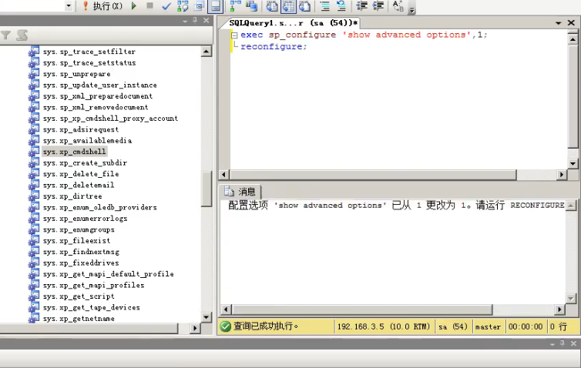Toggle the Results to Grid option

pyautogui.click(x=288, y=6)
